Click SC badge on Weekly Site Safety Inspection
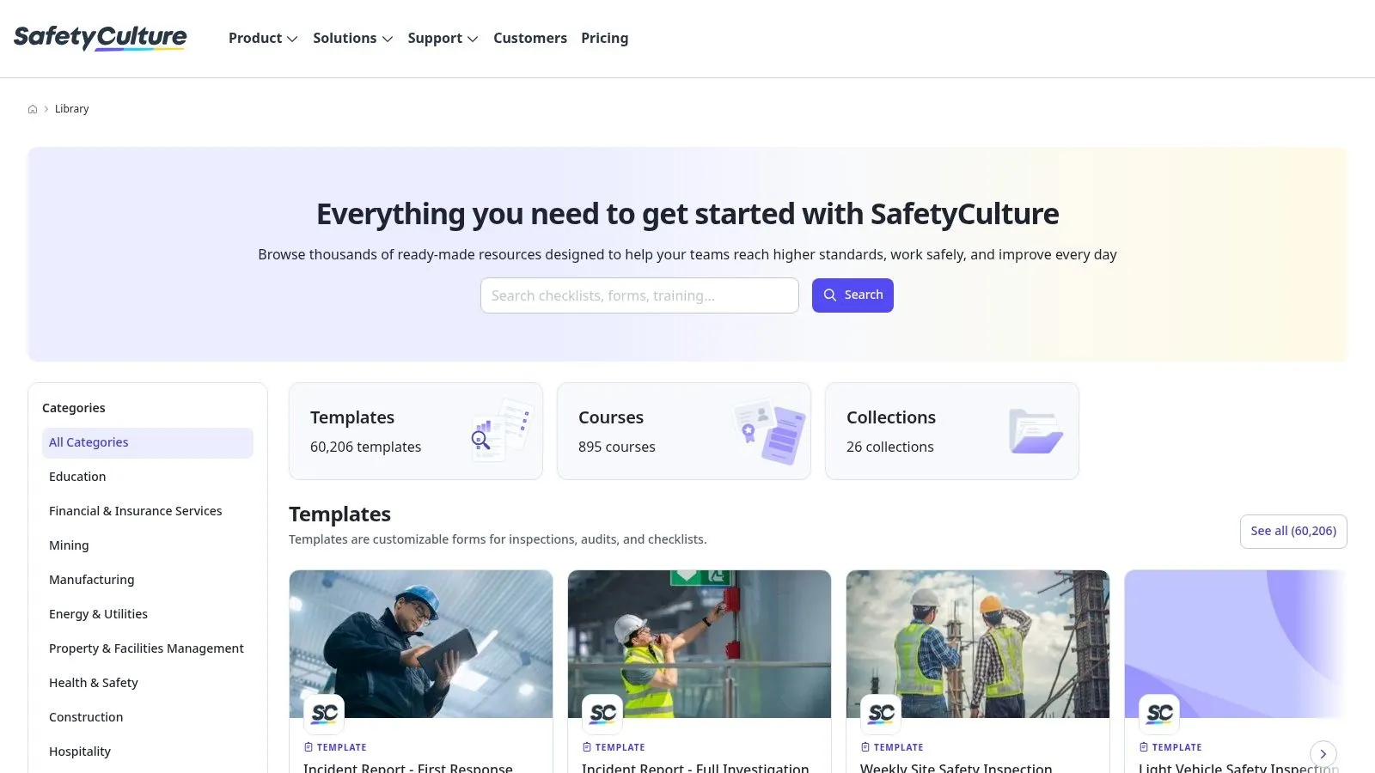Screen dimensions: 1375x773 pos(881,714)
